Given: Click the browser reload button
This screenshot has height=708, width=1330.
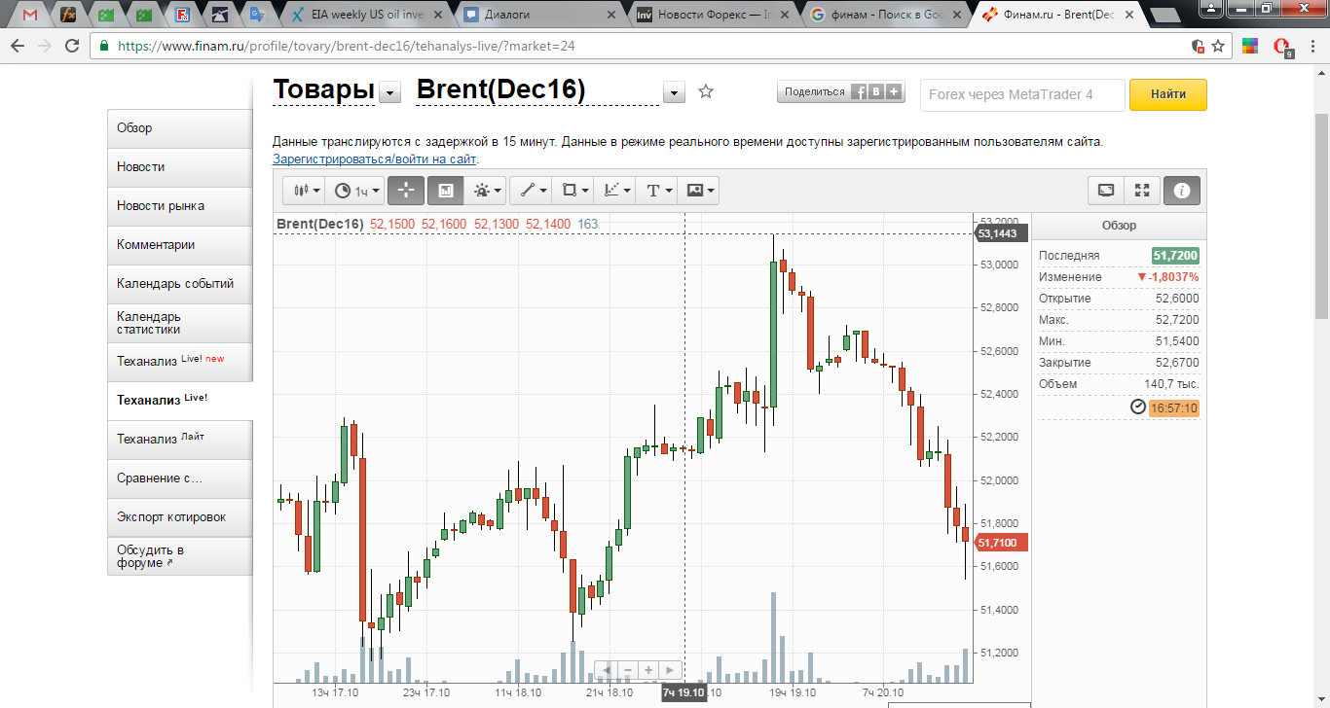Looking at the screenshot, I should pos(72,46).
